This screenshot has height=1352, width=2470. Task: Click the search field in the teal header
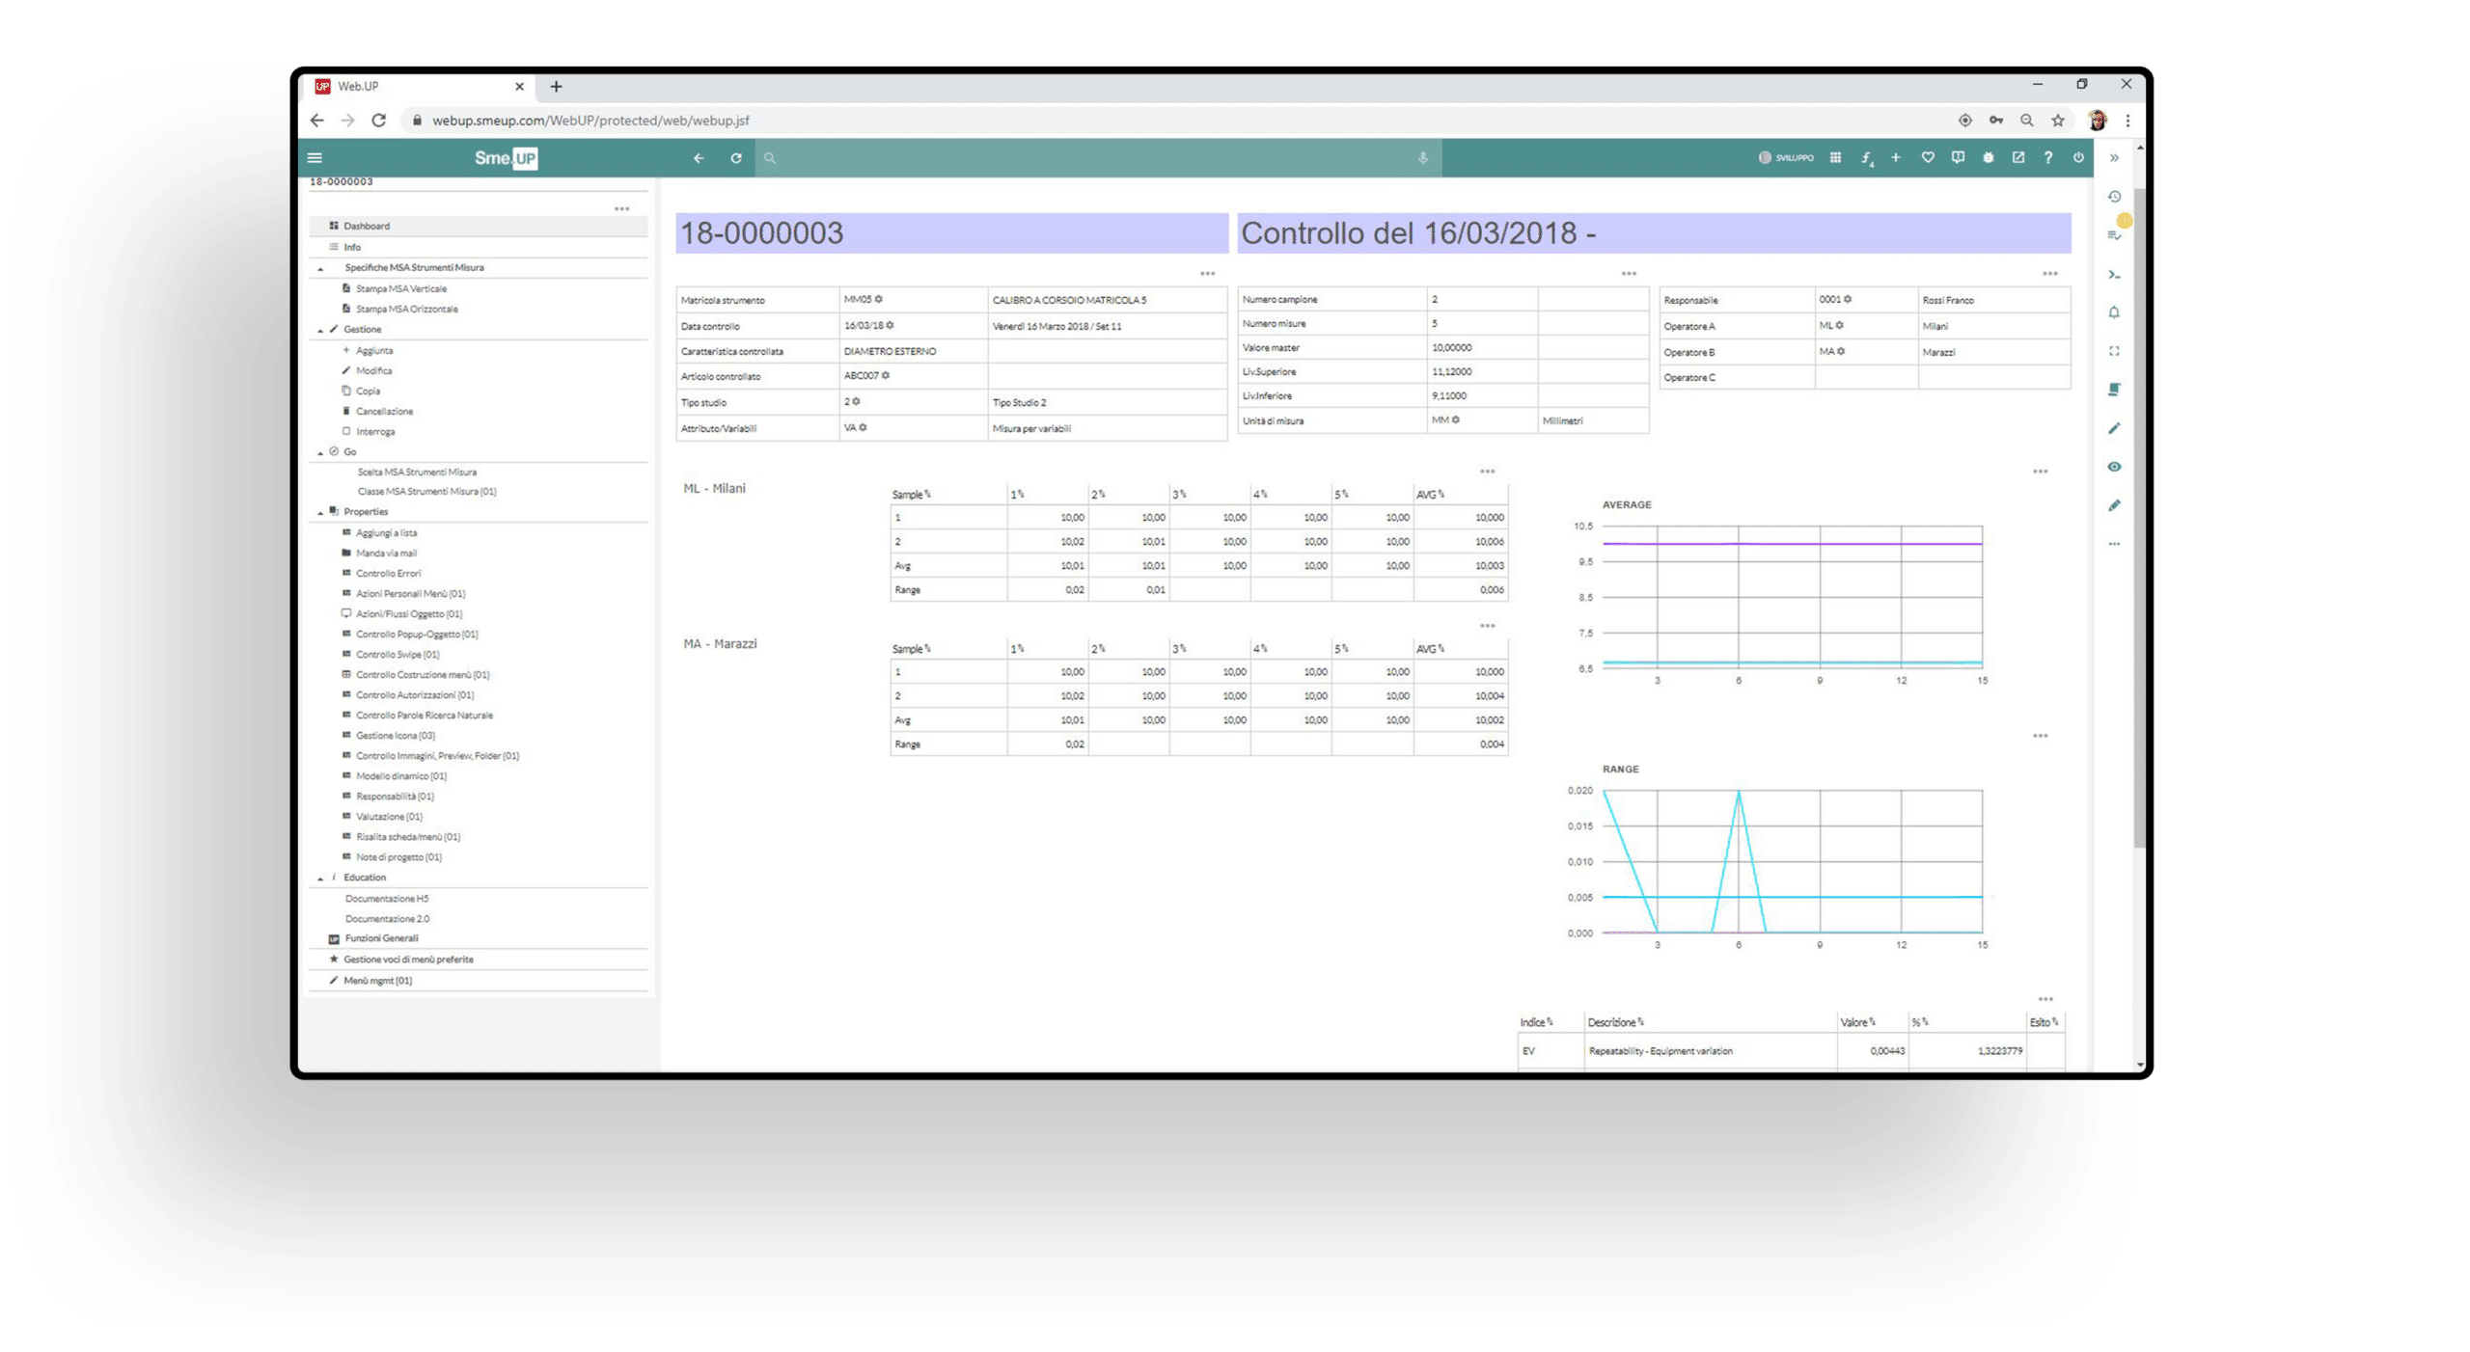tap(1090, 158)
